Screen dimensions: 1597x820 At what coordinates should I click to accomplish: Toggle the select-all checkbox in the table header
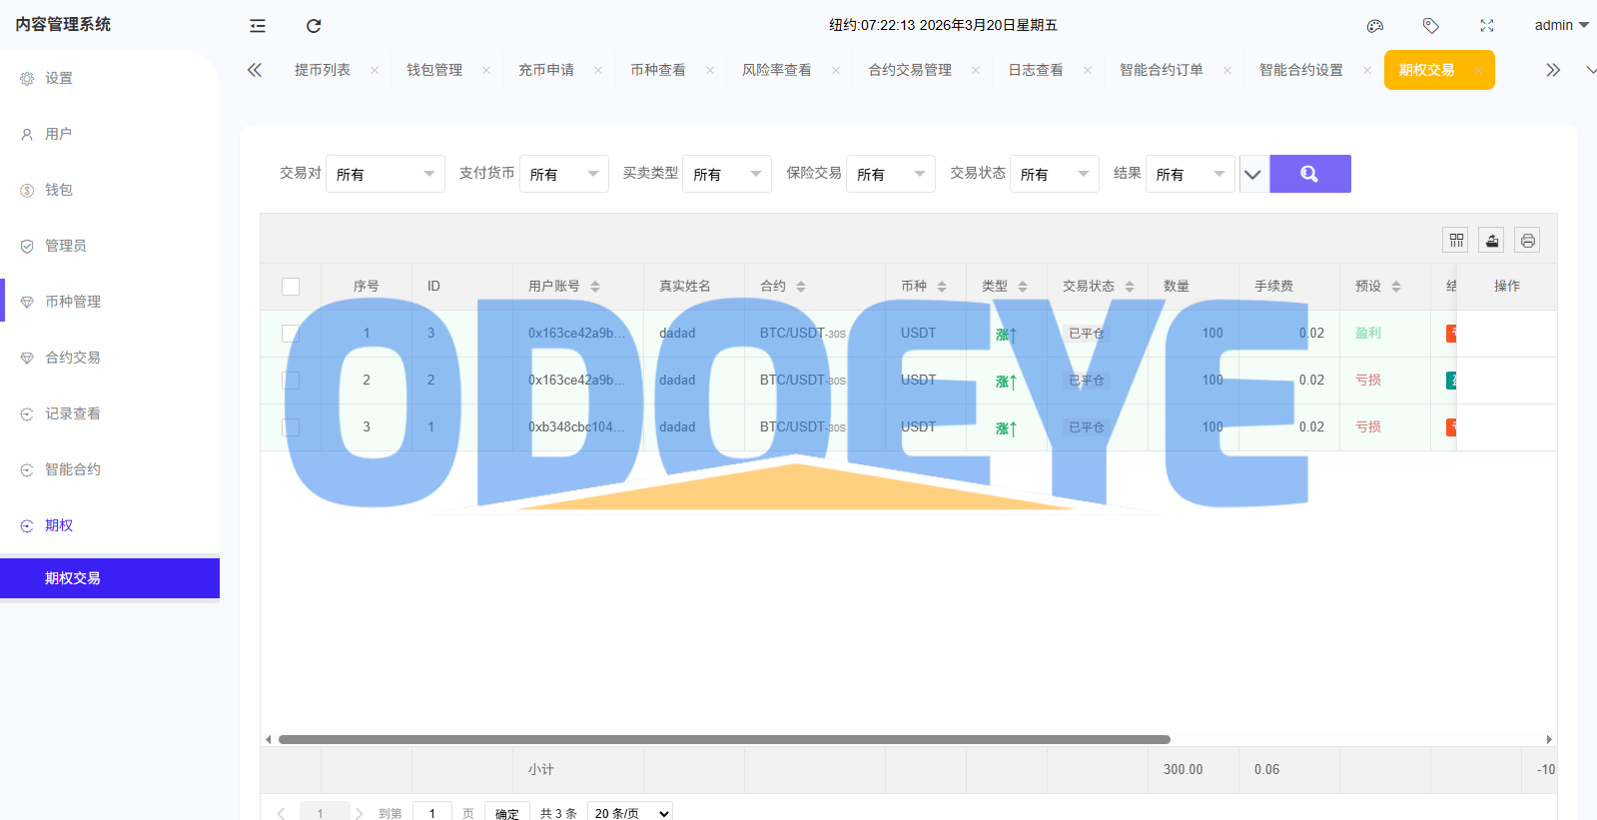tap(291, 287)
